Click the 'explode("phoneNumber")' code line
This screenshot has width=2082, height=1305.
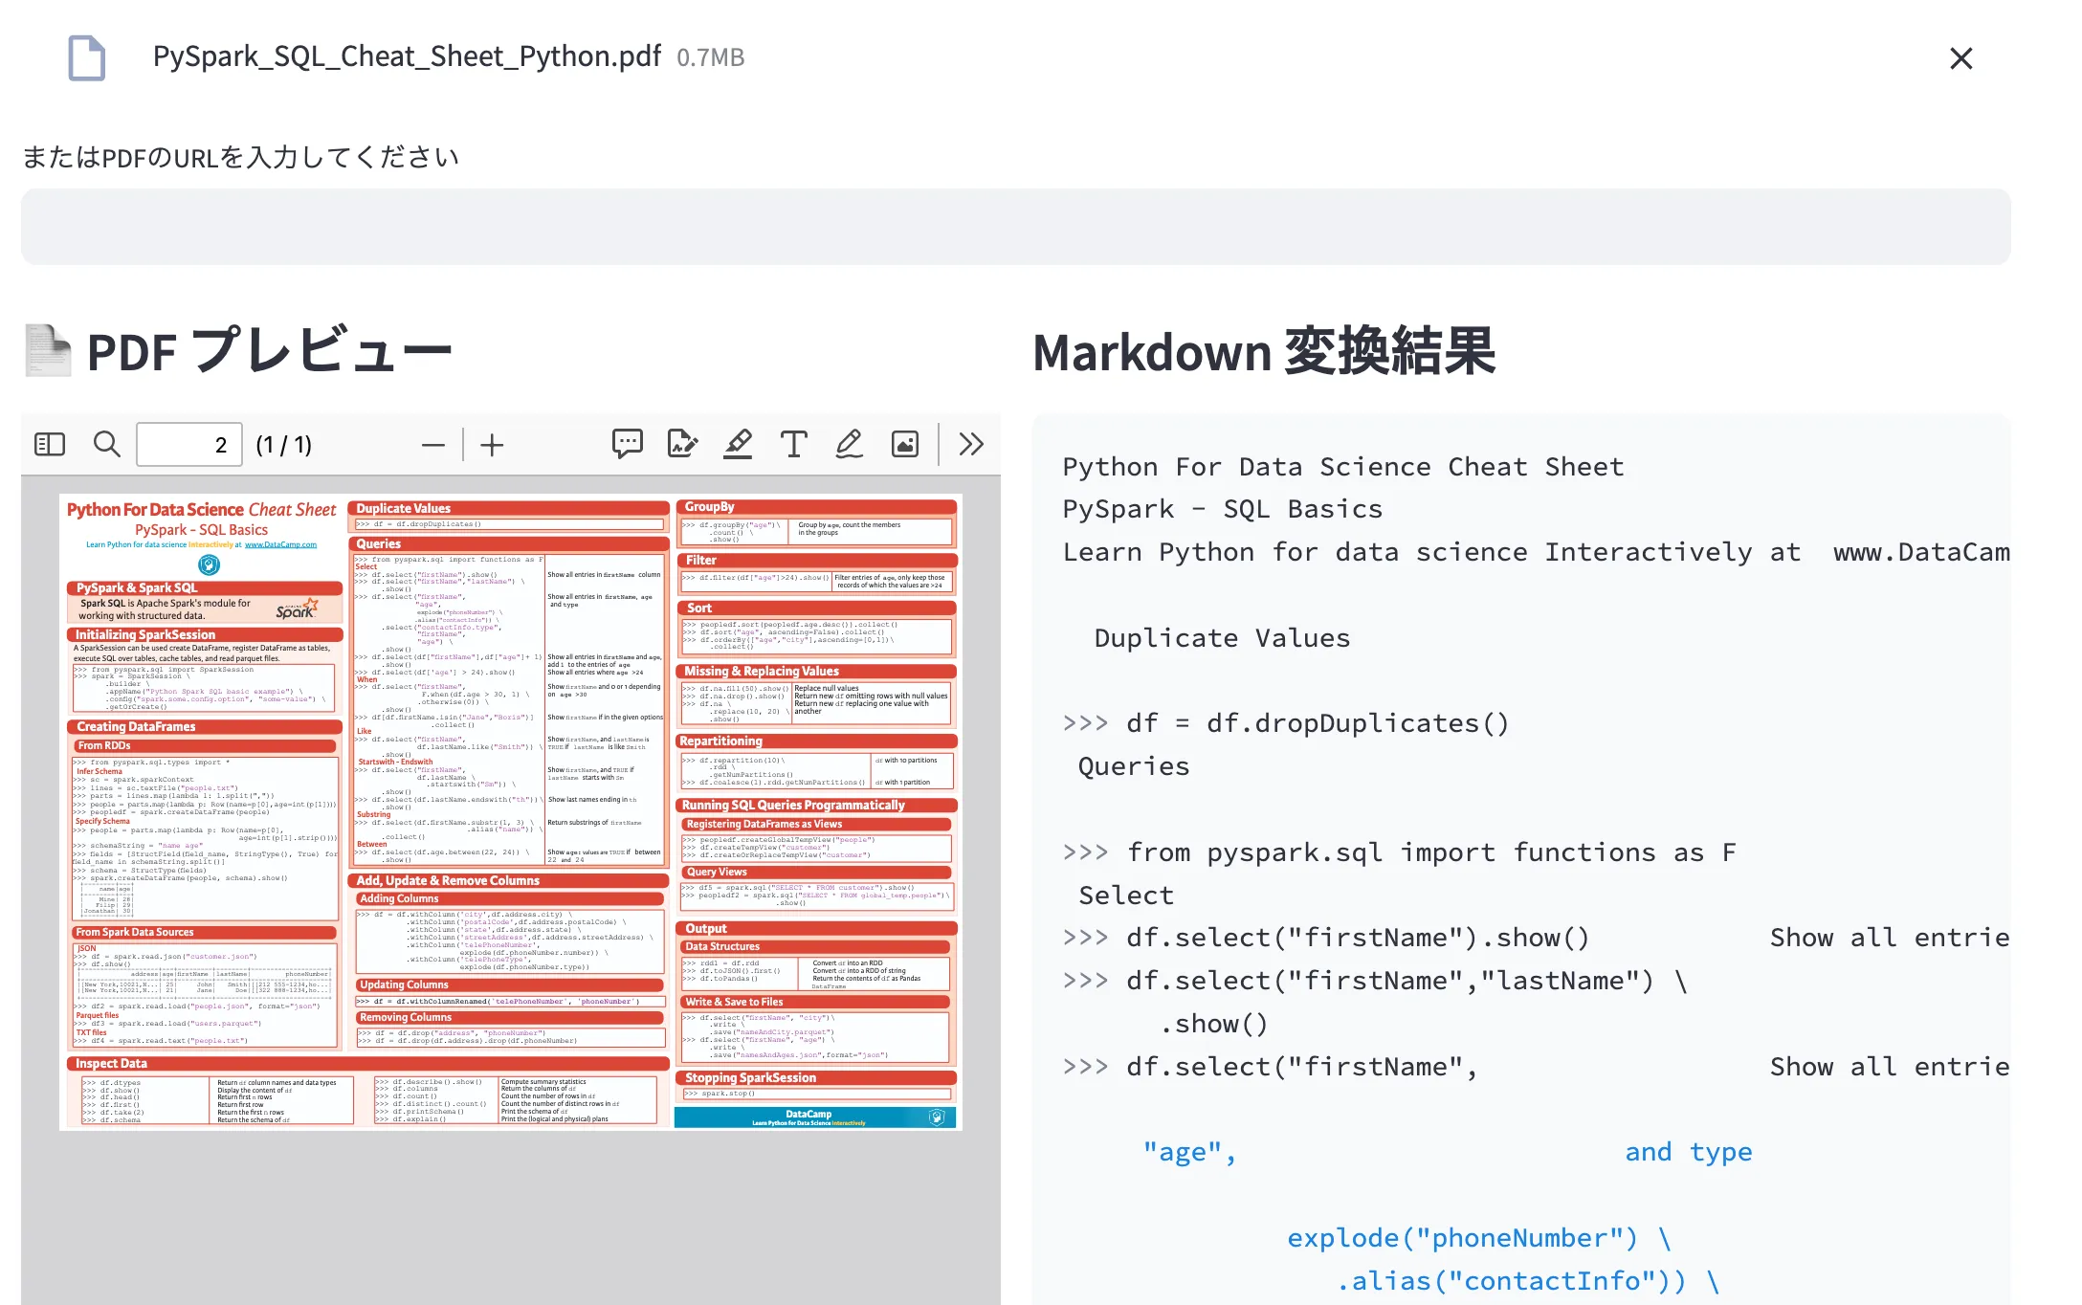point(1479,1238)
